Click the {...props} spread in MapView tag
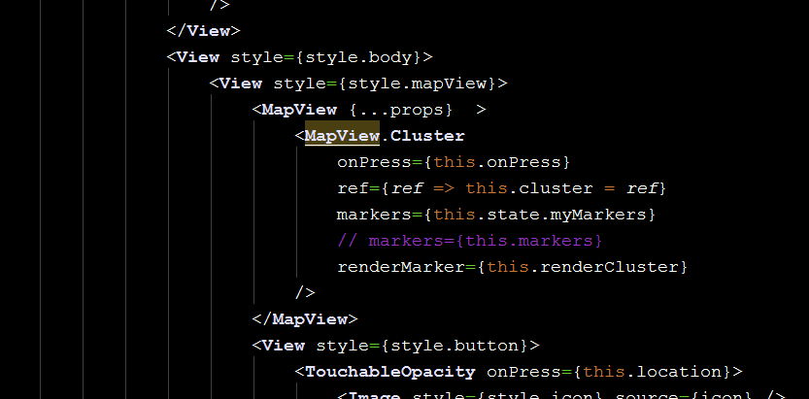The height and width of the screenshot is (399, 809). coord(401,110)
